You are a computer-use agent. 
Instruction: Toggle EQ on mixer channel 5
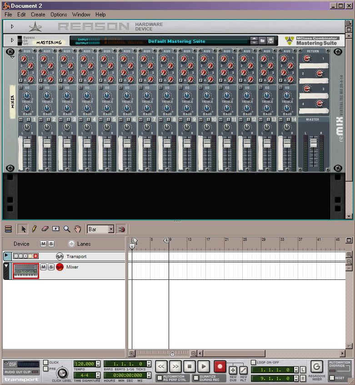click(101, 87)
